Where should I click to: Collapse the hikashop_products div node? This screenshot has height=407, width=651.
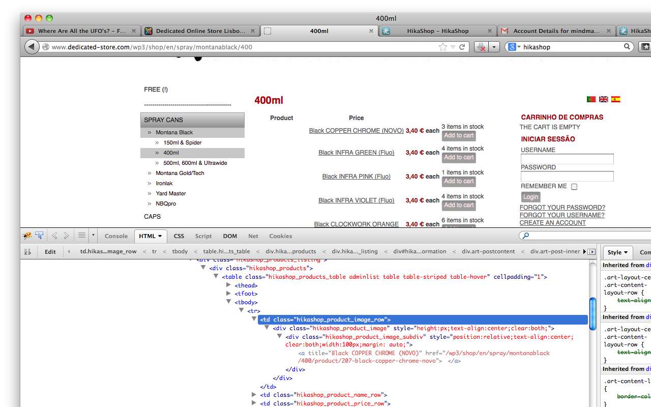click(x=203, y=268)
